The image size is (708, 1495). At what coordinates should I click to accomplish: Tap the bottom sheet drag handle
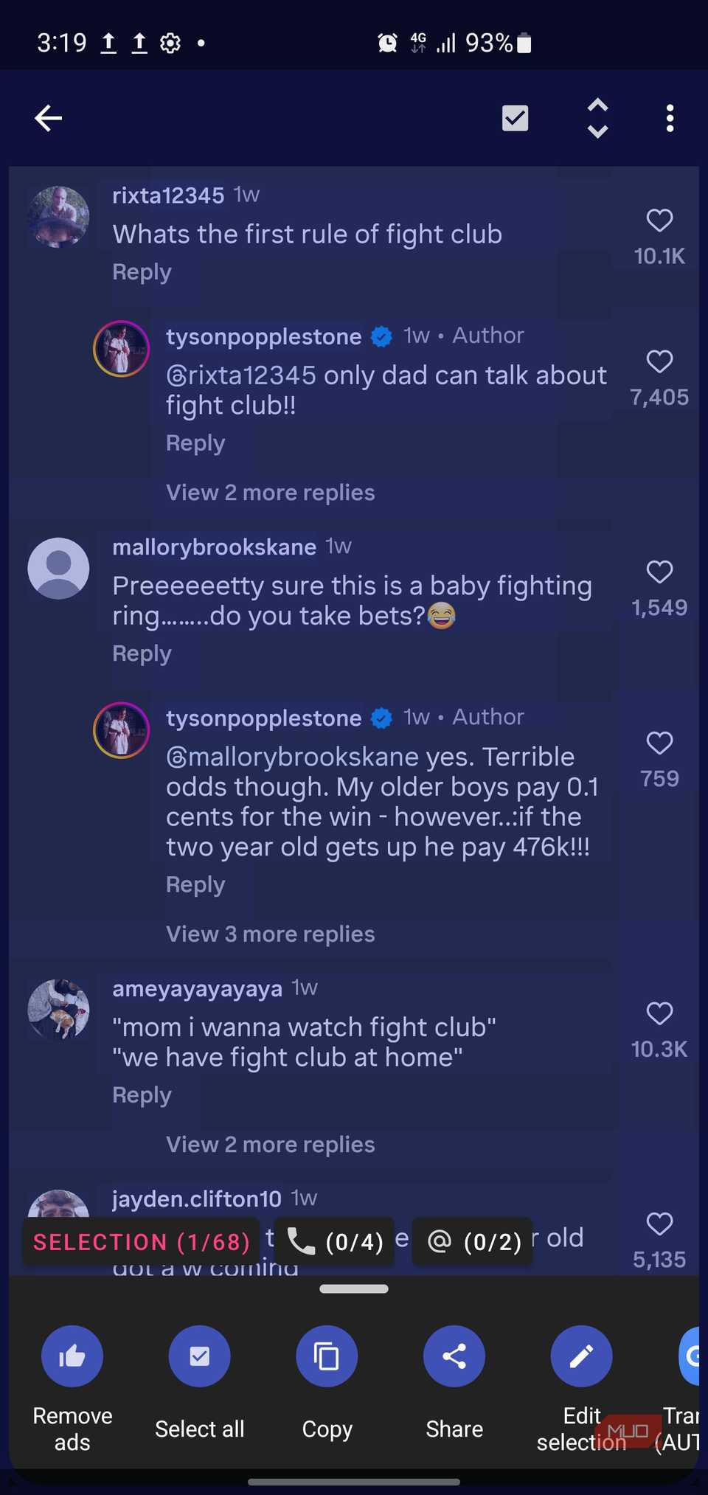354,1288
